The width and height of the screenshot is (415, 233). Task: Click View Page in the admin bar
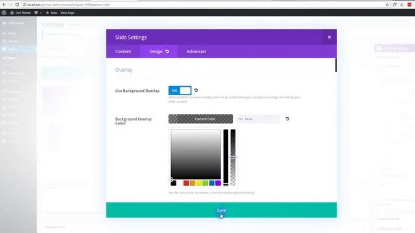(67, 13)
